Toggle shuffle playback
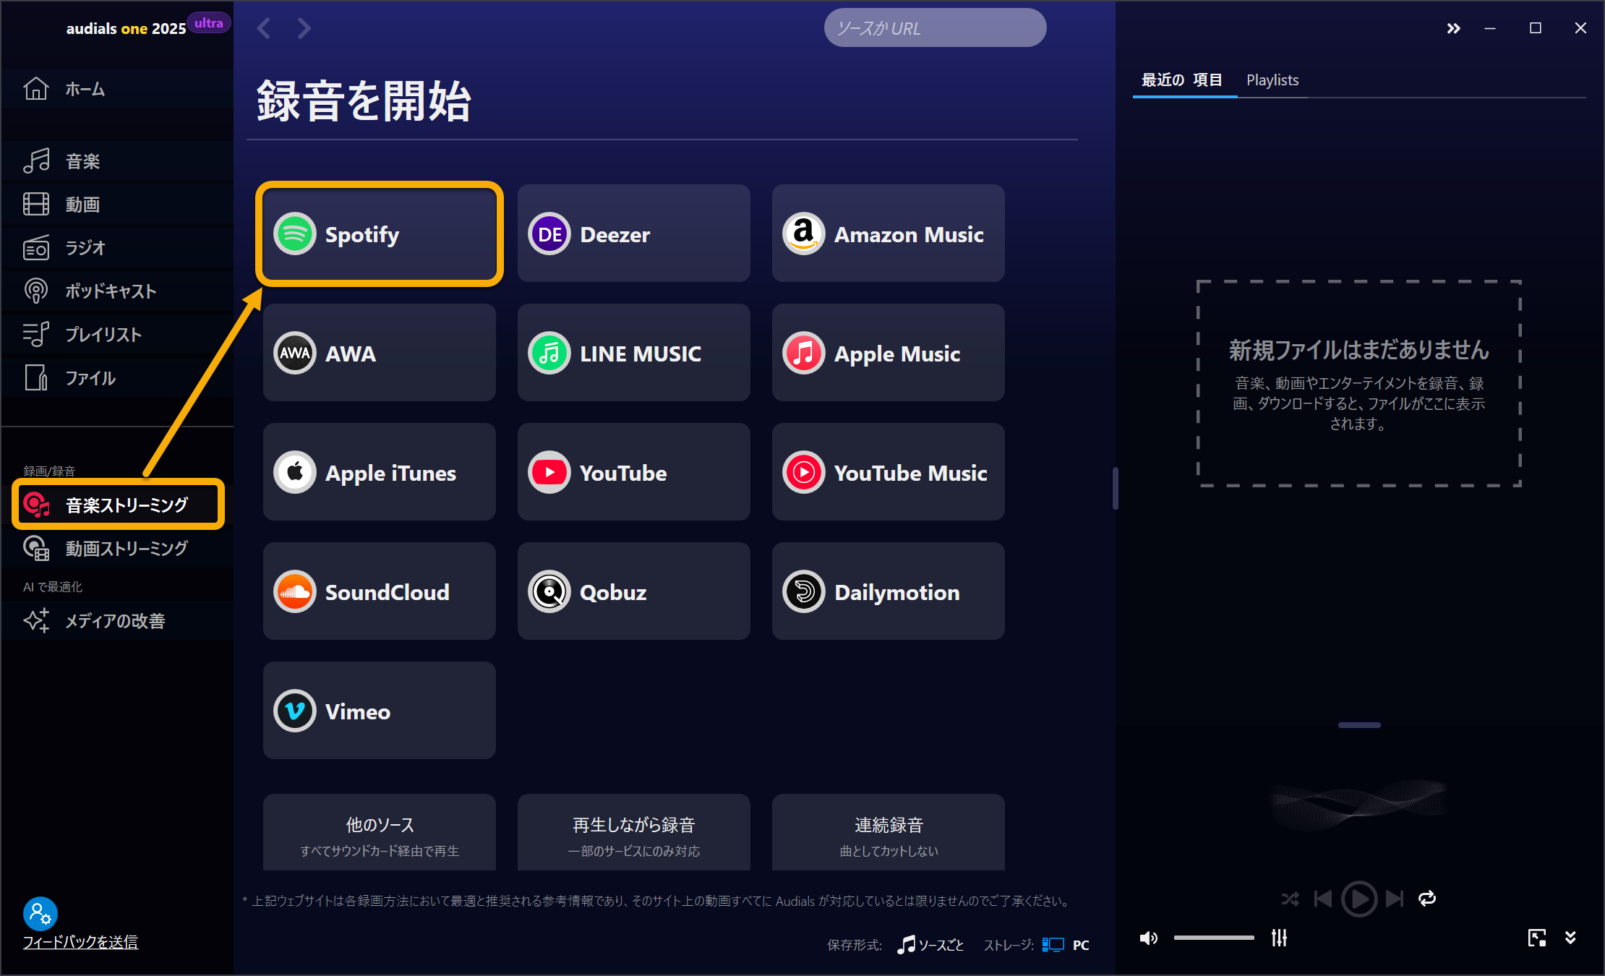The width and height of the screenshot is (1605, 976). [x=1290, y=899]
